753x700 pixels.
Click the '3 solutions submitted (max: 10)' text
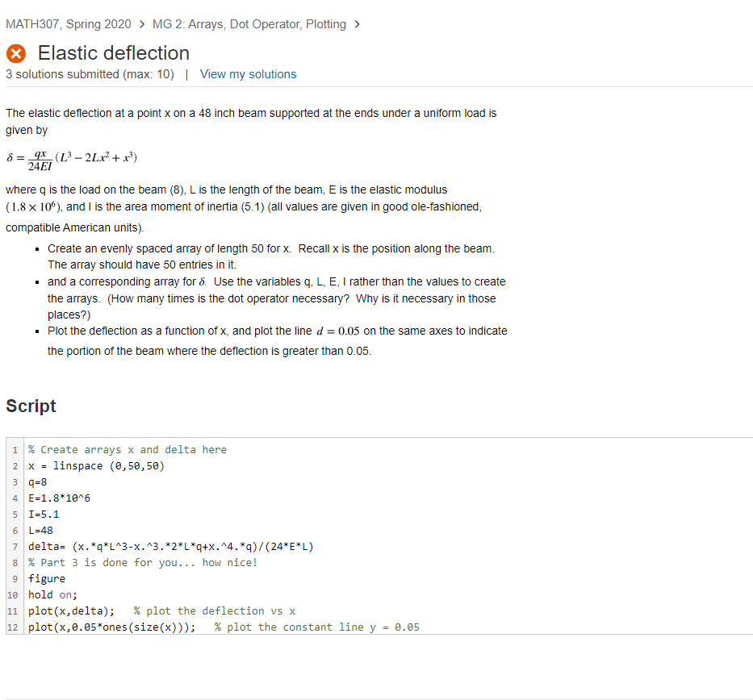click(90, 74)
